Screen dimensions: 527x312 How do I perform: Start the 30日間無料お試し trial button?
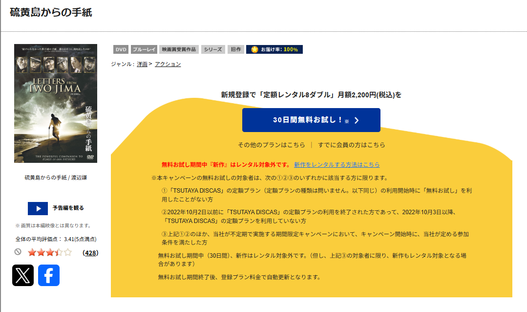pyautogui.click(x=311, y=120)
